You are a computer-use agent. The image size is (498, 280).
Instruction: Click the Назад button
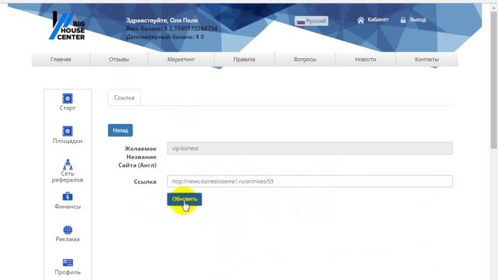click(120, 130)
